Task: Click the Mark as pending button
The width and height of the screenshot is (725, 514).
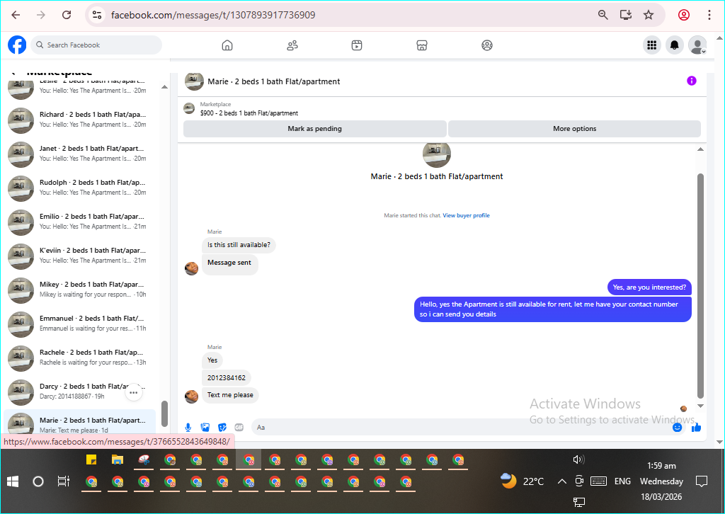Action: (315, 129)
